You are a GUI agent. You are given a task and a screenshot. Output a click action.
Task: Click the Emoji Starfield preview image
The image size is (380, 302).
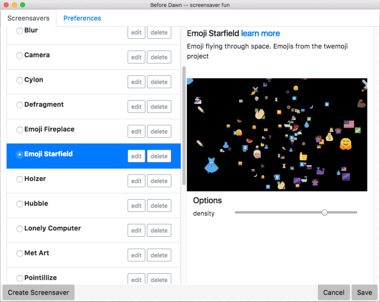coord(277,135)
